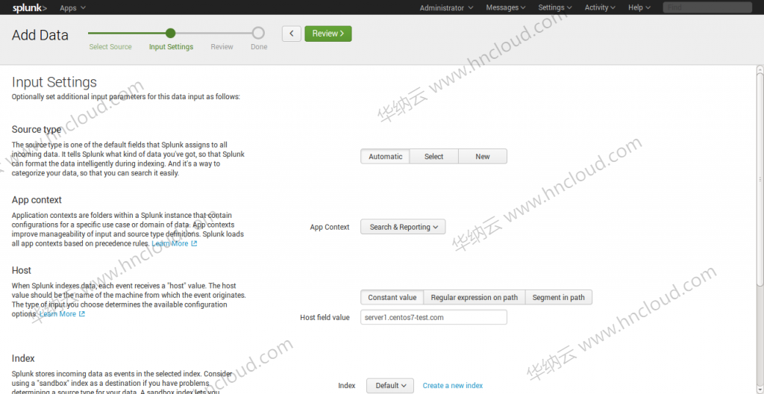Open the Messages menu
This screenshot has height=394, width=764.
(x=506, y=7)
